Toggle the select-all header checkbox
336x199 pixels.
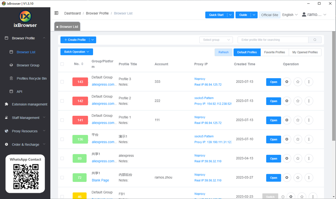[x=62, y=64]
